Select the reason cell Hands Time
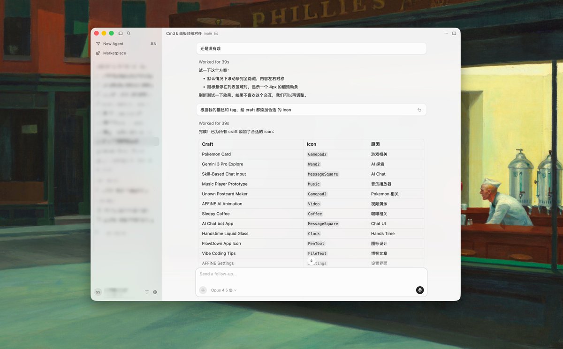This screenshot has height=349, width=563. tap(396, 233)
